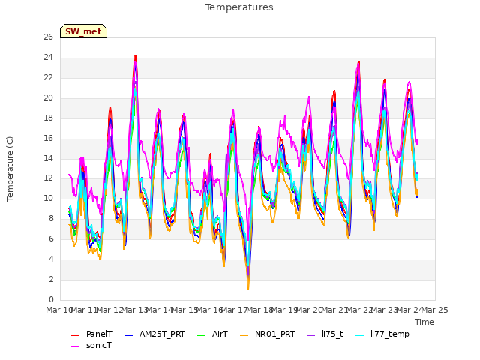
Task: Click the Mar 17 x-axis tick label
Action: tap(234, 310)
